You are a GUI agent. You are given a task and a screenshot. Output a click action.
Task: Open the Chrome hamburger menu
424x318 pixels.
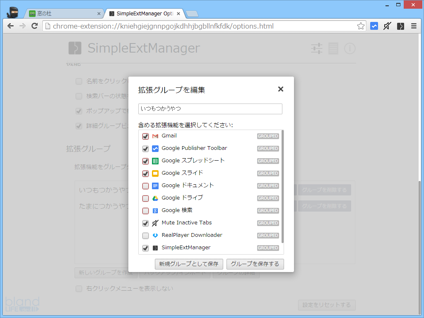(x=414, y=26)
